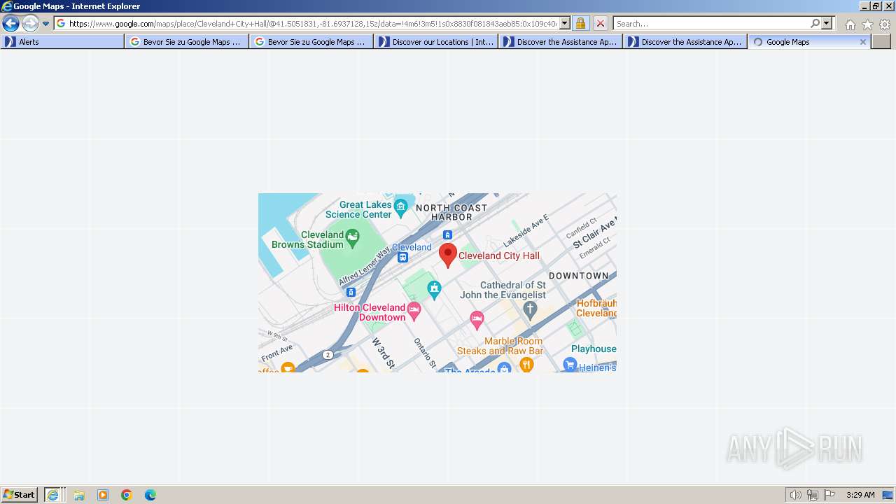Stop page loading with the X button
The height and width of the screenshot is (504, 896).
coord(601,24)
